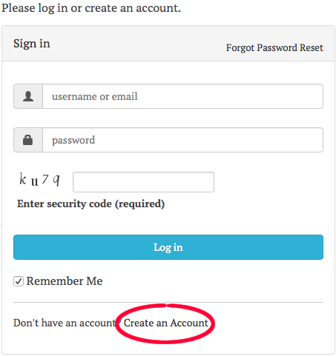
Task: Focus the username or email field
Action: [182, 96]
